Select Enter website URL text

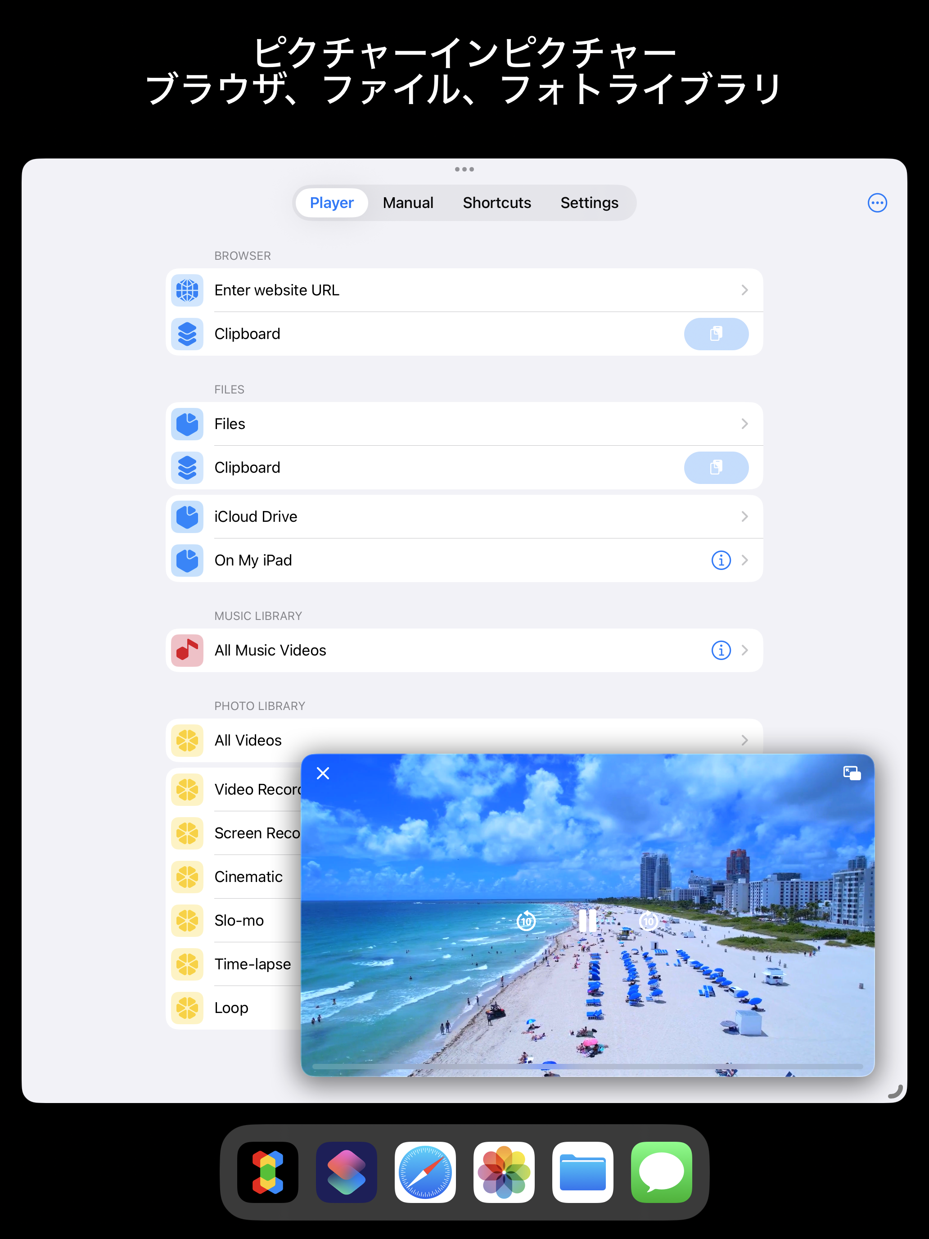click(x=277, y=290)
